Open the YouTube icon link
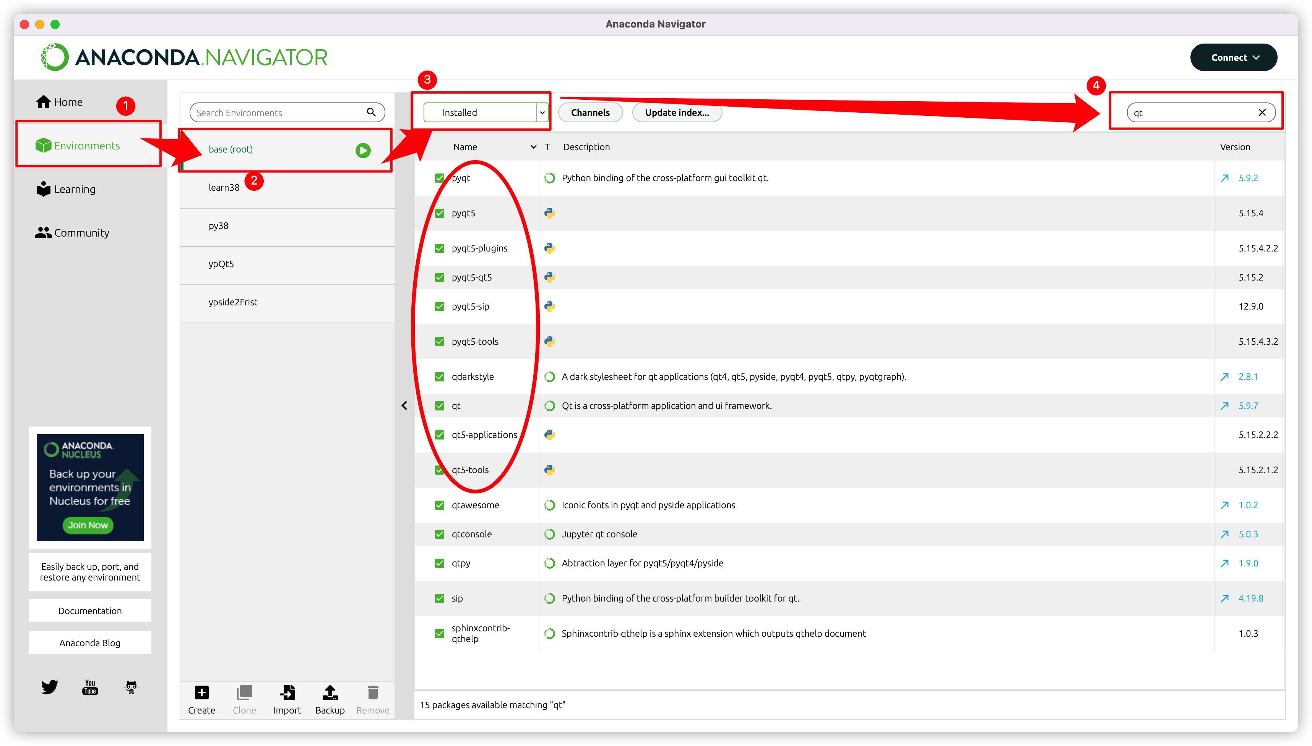 90,687
